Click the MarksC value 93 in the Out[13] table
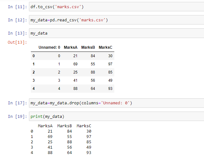 coord(110,89)
